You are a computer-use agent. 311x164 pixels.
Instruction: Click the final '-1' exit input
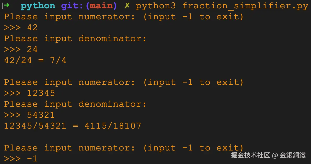(32, 159)
